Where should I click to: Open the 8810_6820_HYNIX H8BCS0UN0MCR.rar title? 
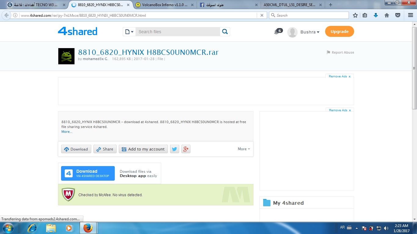[x=148, y=52]
